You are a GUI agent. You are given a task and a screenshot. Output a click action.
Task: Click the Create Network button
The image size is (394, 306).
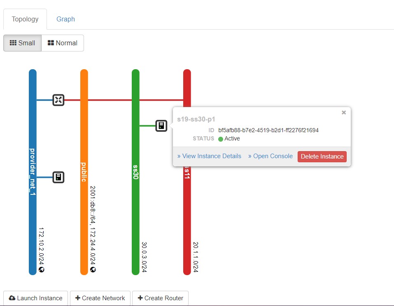(x=100, y=298)
